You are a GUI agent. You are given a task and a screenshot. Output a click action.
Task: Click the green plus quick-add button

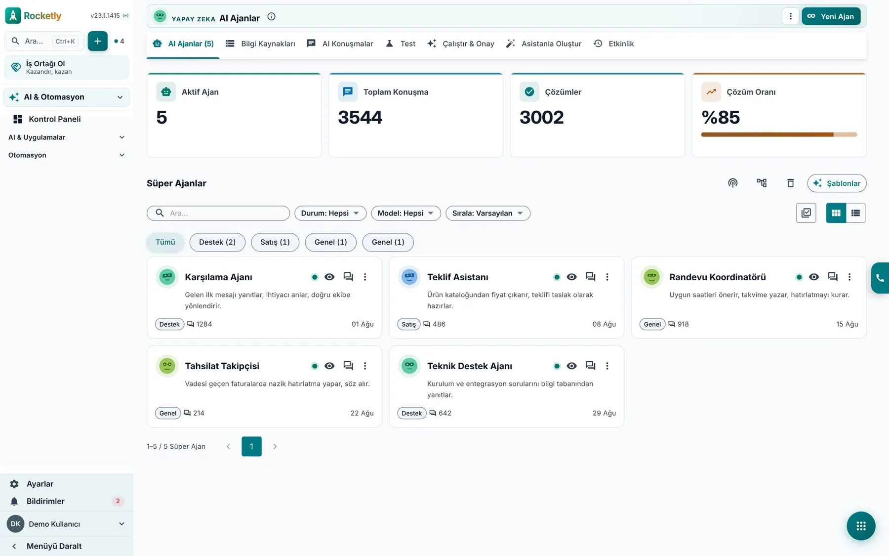pyautogui.click(x=98, y=41)
